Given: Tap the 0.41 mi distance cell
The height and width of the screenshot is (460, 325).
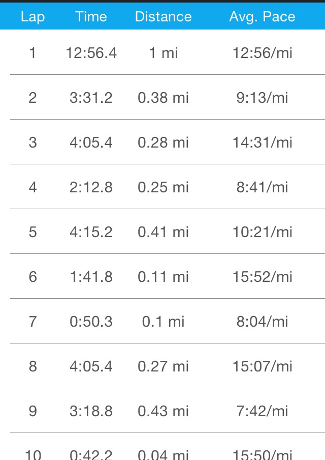Looking at the screenshot, I should 163,232.
